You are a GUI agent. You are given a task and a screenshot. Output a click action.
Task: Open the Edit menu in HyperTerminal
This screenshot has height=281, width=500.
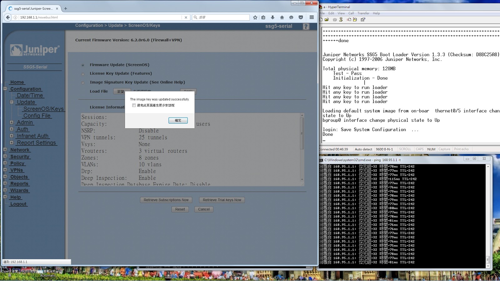(x=331, y=13)
